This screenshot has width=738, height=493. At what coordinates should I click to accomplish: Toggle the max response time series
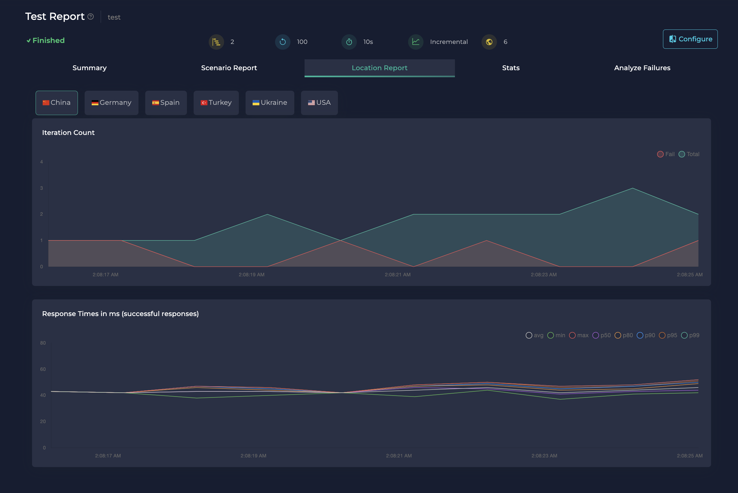pos(579,335)
